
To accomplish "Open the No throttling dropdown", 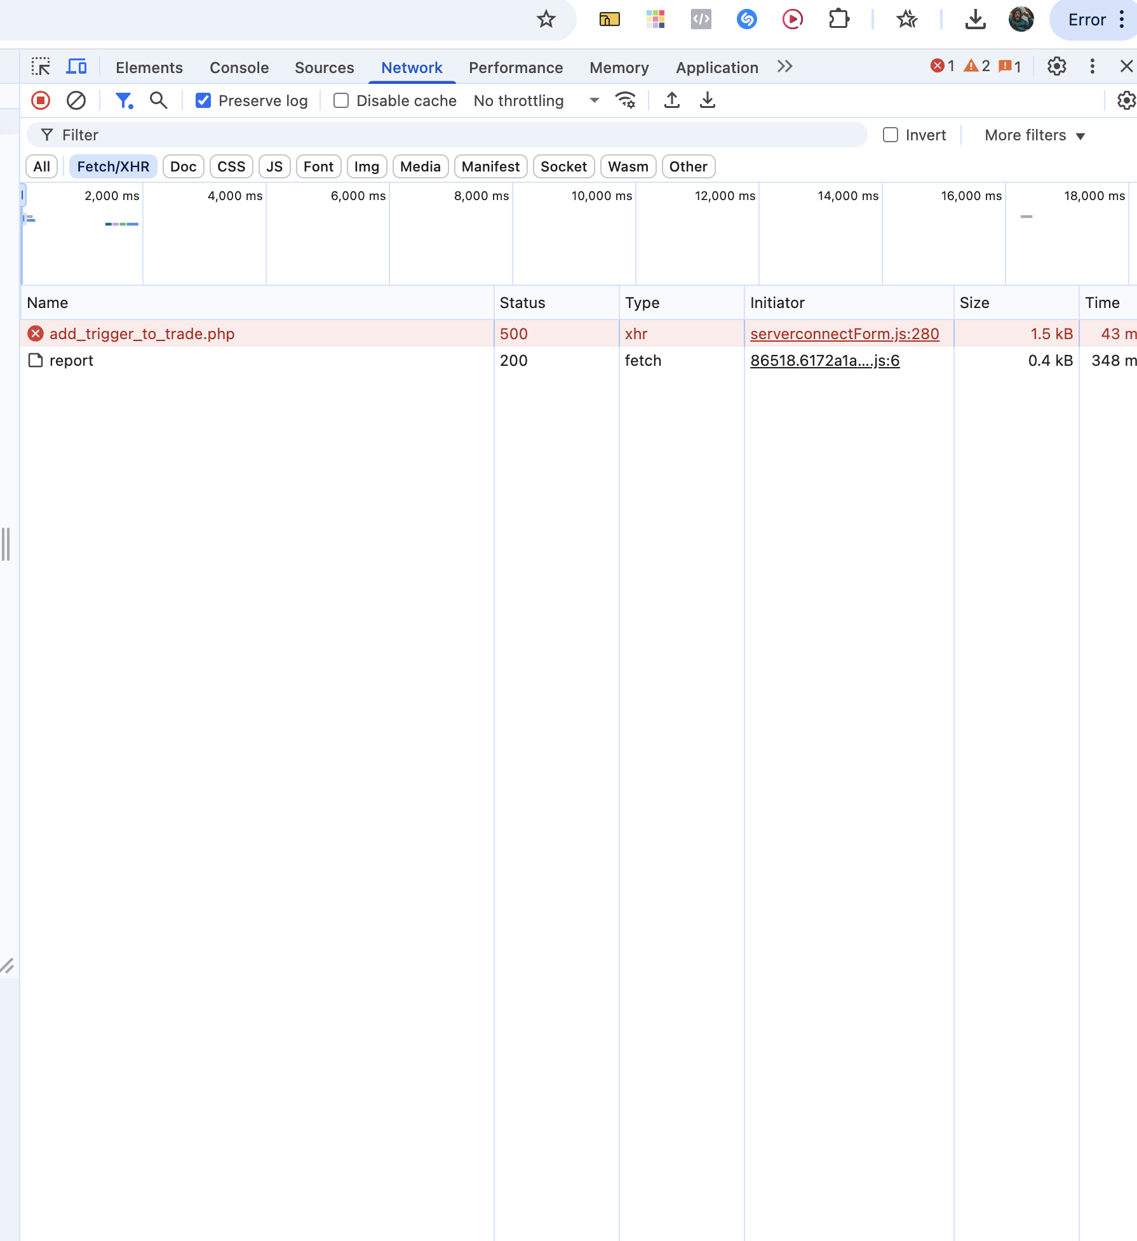I will [536, 100].
